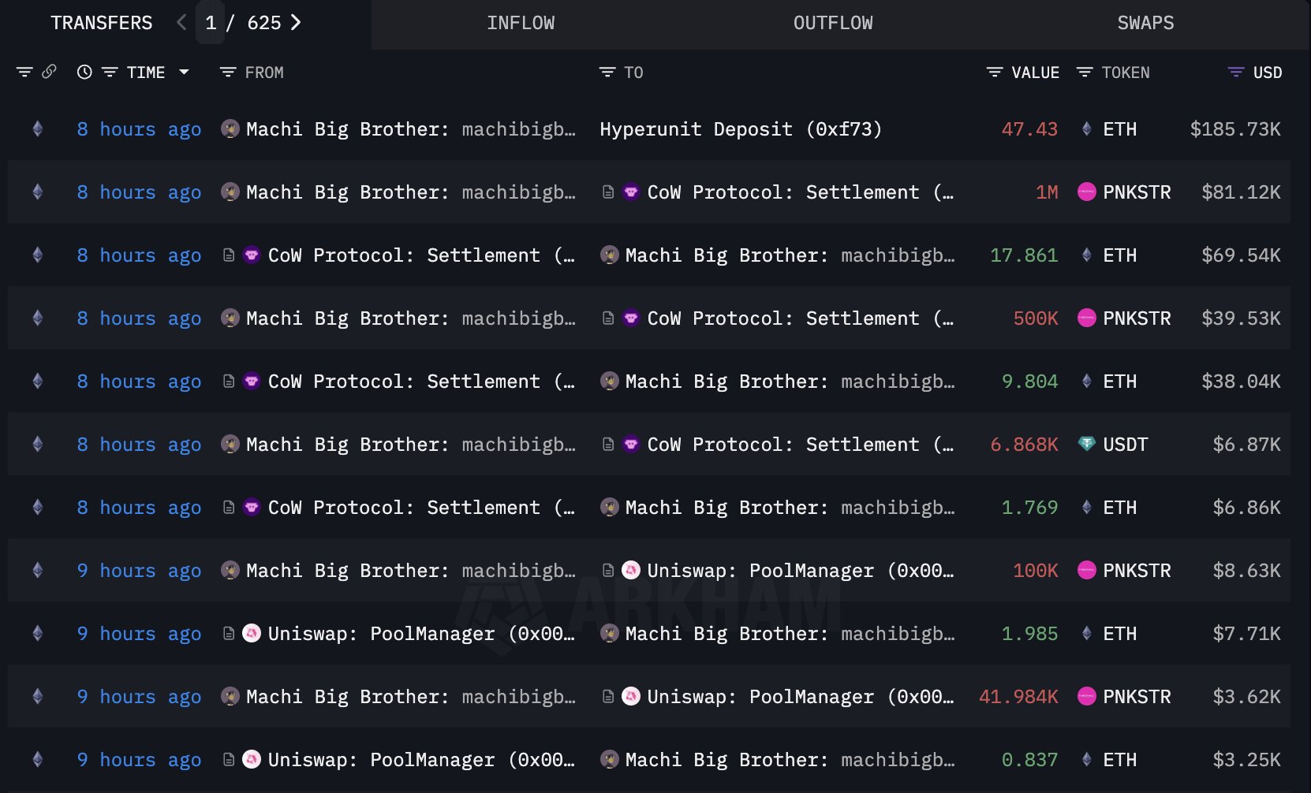Toggle the USD column filter
1311x793 pixels.
(1235, 73)
